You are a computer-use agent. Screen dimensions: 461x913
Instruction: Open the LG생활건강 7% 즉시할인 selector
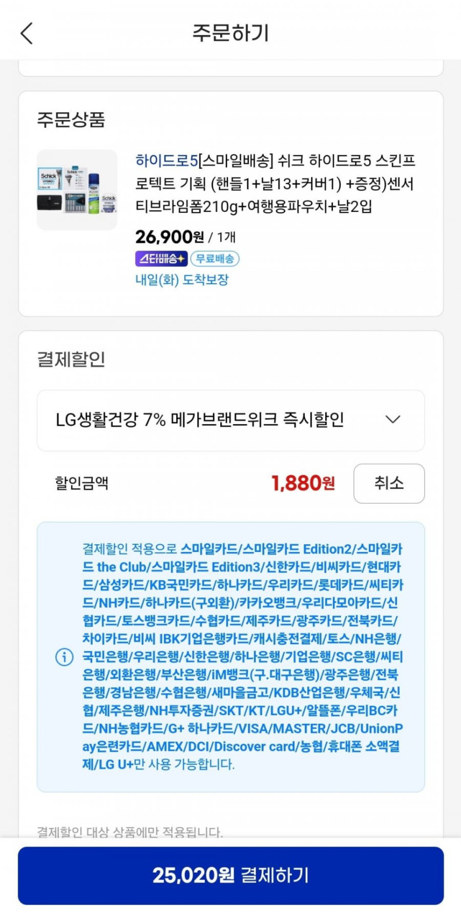(200, 420)
